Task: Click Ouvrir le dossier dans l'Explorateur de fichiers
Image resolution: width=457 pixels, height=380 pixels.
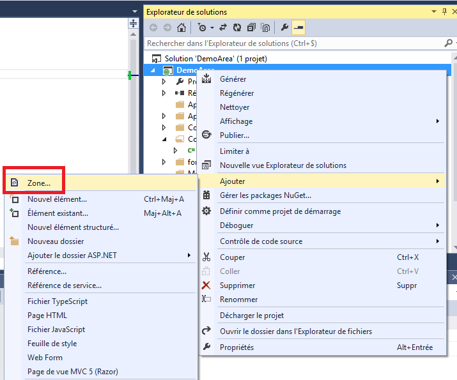Action: 322,331
